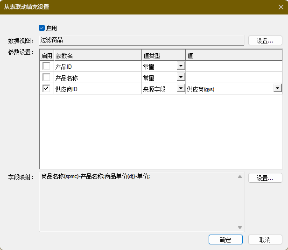
Task: Open 来源字段 value type dropdown
Action: [181, 88]
